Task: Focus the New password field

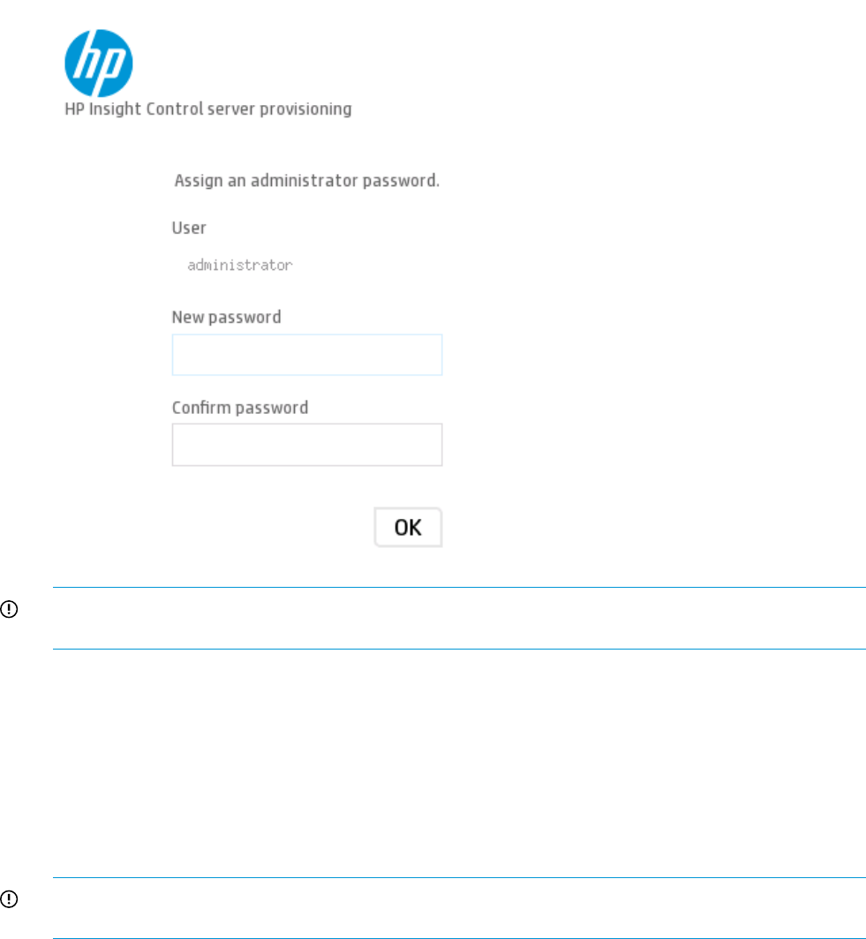Action: [306, 355]
